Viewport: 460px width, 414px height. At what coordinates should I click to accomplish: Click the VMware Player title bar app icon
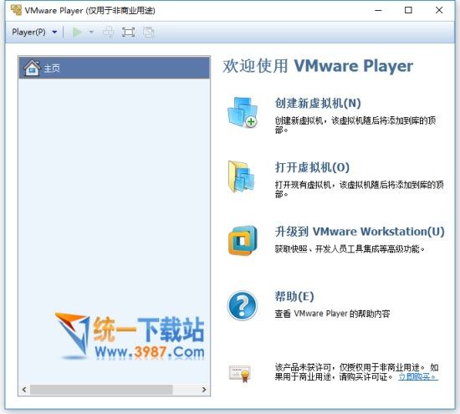[16, 10]
